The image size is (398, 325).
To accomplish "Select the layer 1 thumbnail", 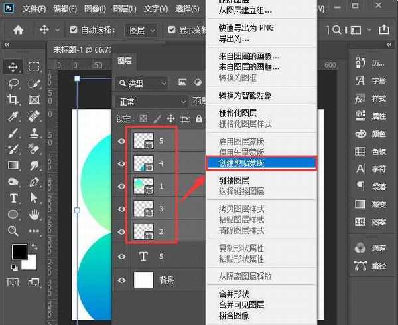I will [x=143, y=186].
